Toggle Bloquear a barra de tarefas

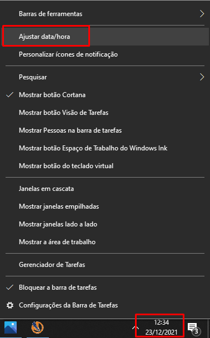[105, 287]
